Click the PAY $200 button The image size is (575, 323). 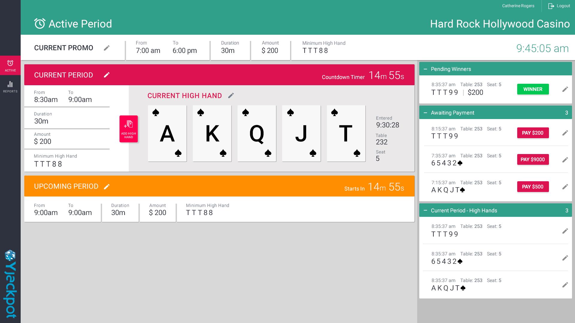click(x=533, y=133)
